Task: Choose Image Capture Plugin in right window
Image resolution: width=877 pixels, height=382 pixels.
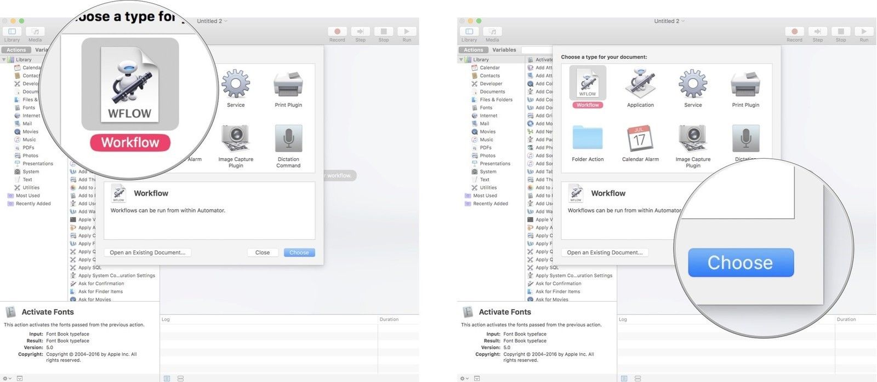Action: click(693, 138)
